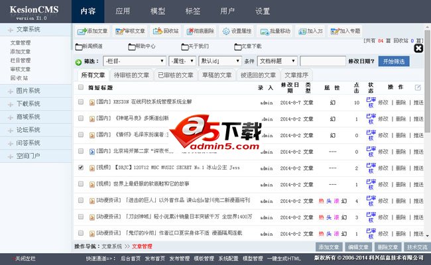Check the KESION 在线网校 row checkbox
The width and height of the screenshot is (431, 265).
(80, 102)
